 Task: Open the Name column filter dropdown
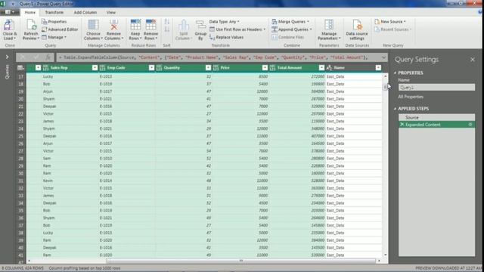tap(378, 67)
